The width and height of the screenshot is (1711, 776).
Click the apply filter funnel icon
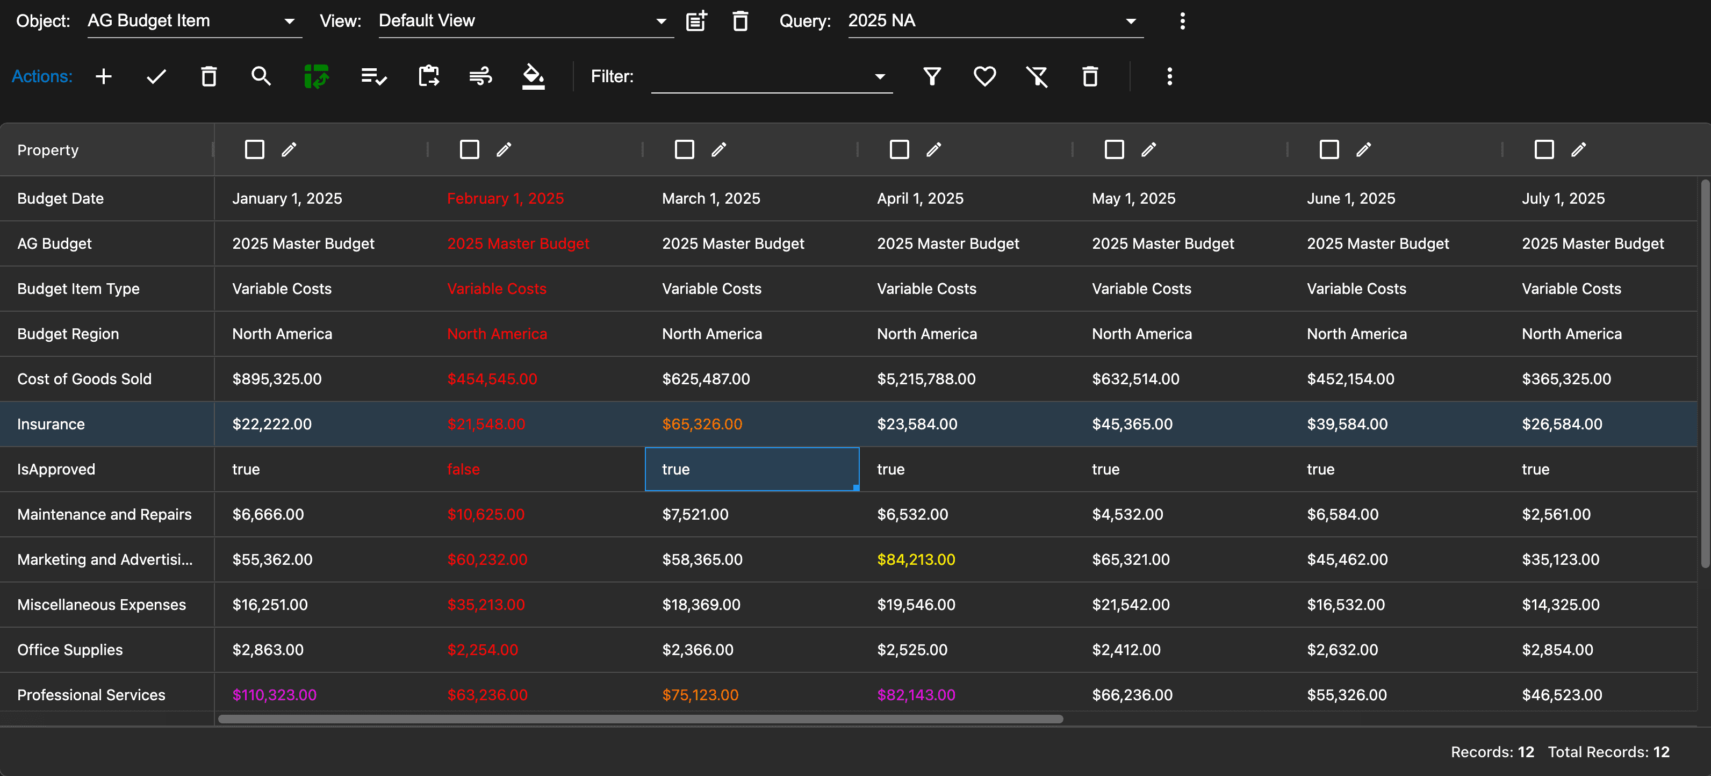click(x=932, y=76)
